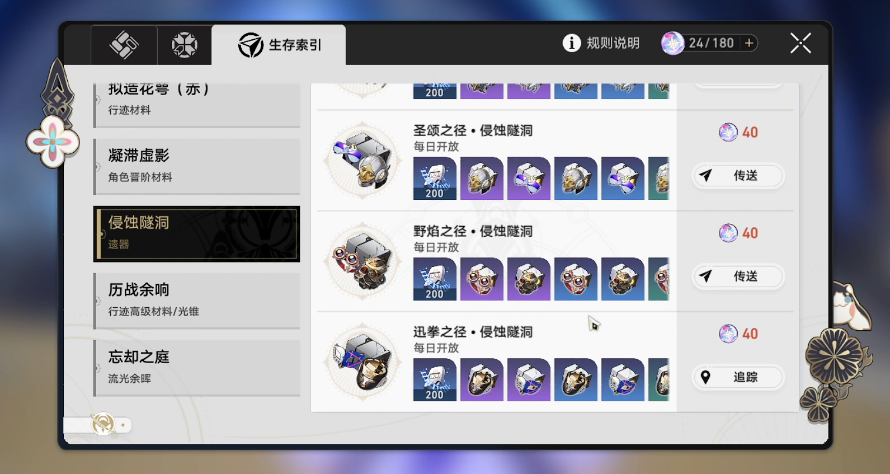Select 凝滞虚影 category in sidebar
The width and height of the screenshot is (890, 474).
click(197, 167)
